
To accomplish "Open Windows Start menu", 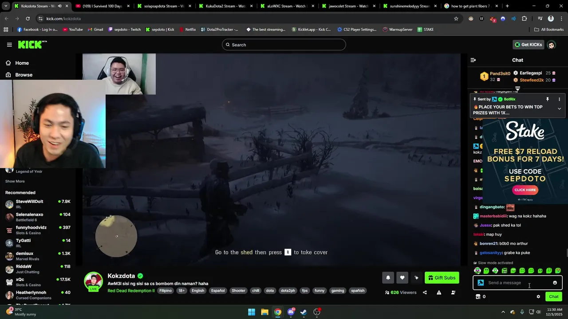I will (x=252, y=312).
